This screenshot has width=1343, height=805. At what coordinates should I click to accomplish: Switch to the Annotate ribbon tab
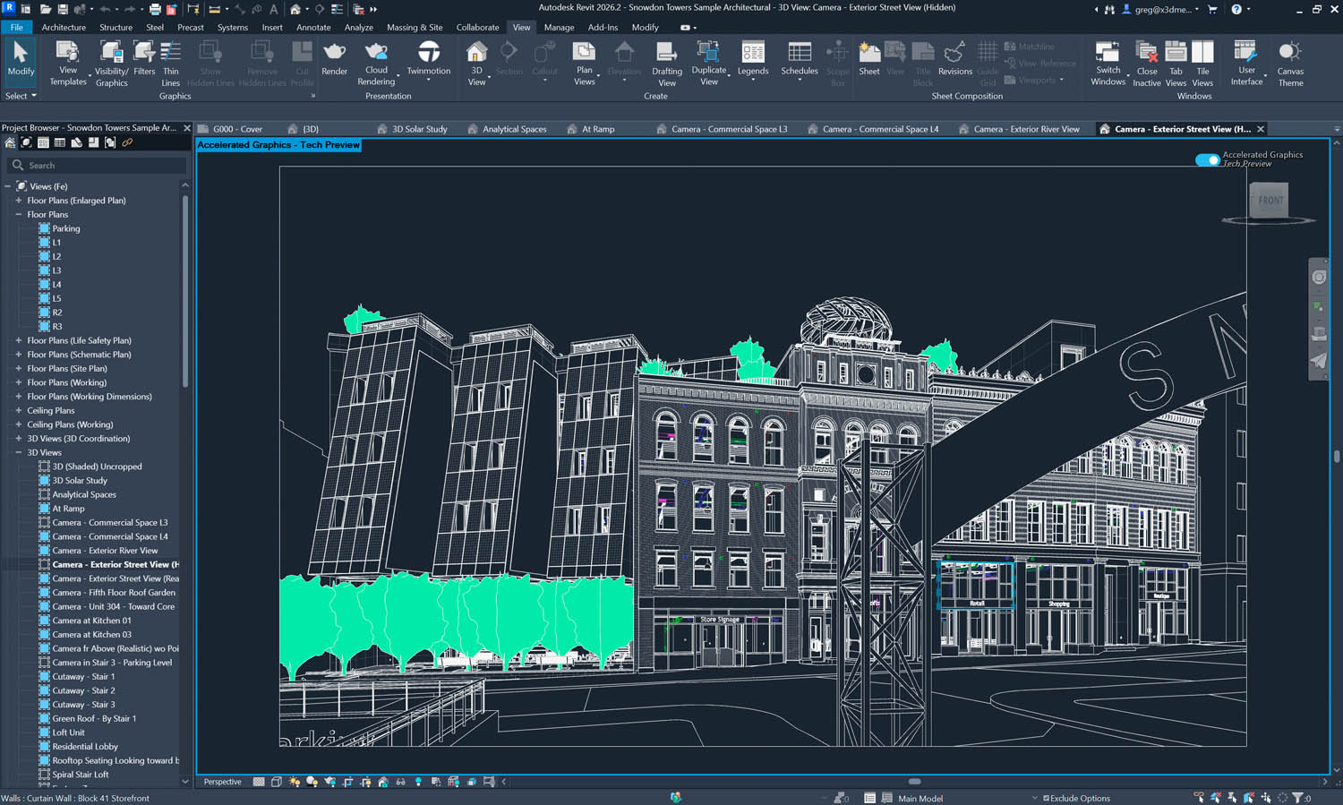[x=313, y=28]
